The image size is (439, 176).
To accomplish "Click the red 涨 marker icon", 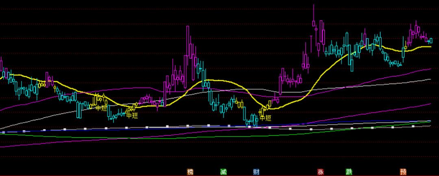I will pos(321,172).
